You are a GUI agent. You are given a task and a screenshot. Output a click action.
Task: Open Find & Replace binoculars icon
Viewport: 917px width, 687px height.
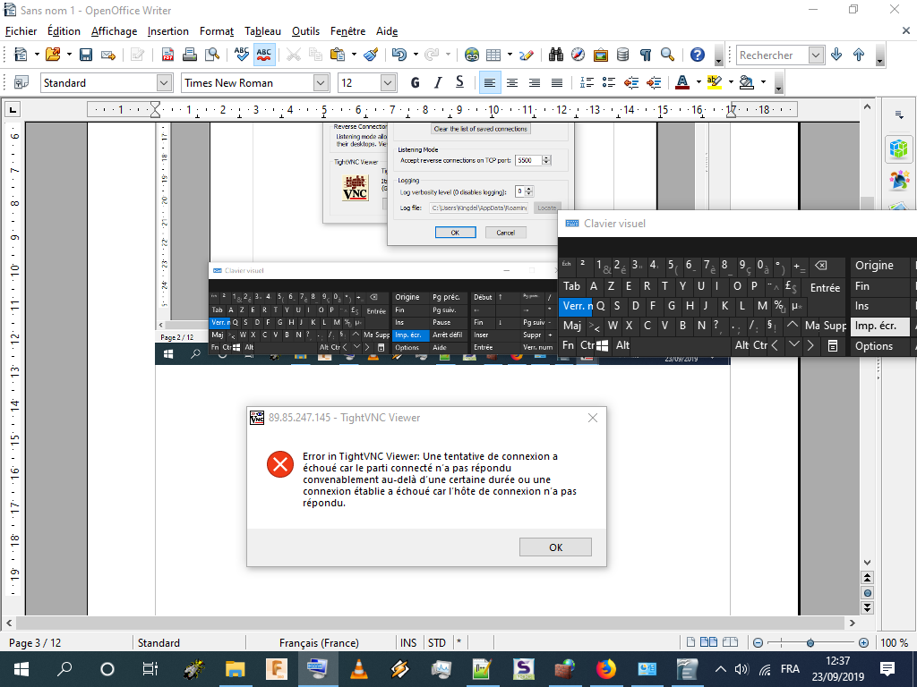(555, 55)
